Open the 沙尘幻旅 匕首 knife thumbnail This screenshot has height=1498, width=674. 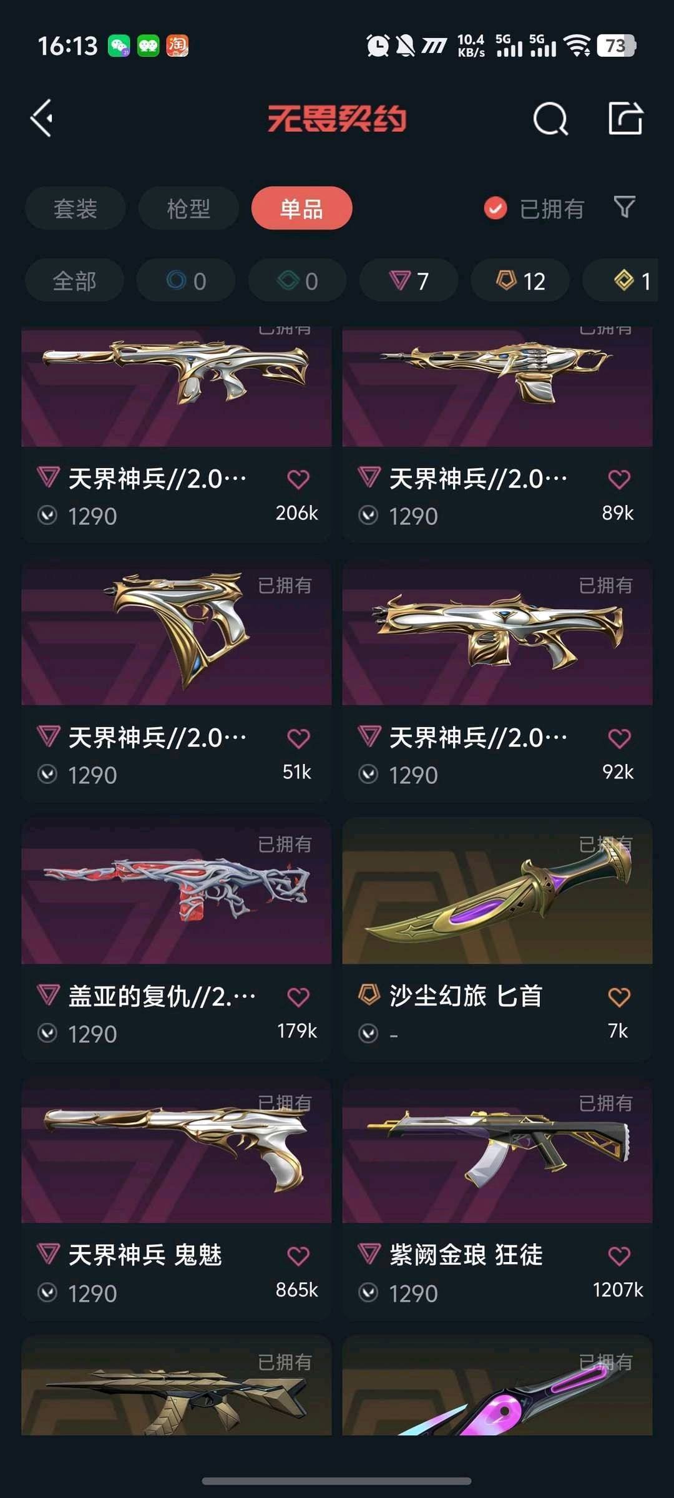(497, 891)
